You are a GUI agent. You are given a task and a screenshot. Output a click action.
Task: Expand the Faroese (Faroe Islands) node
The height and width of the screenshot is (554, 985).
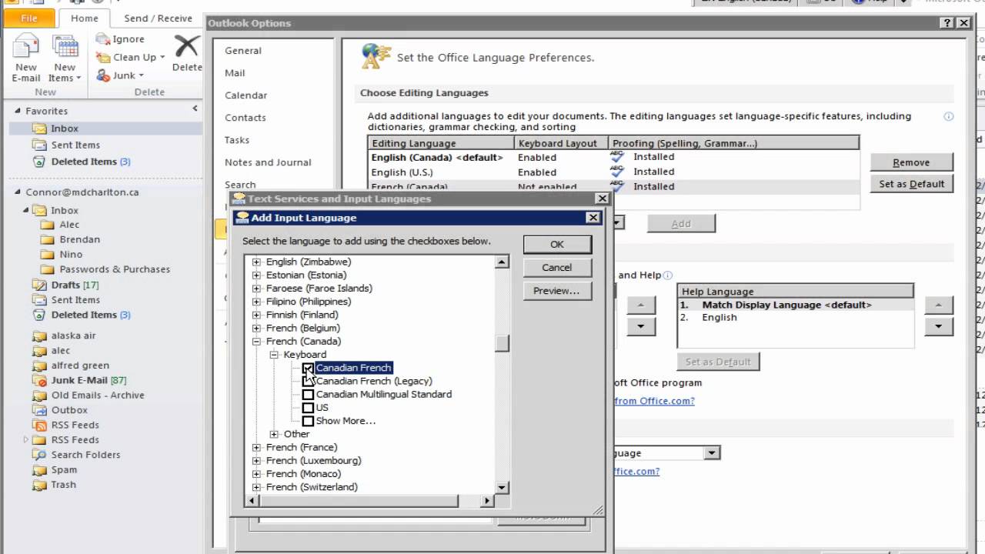[257, 288]
